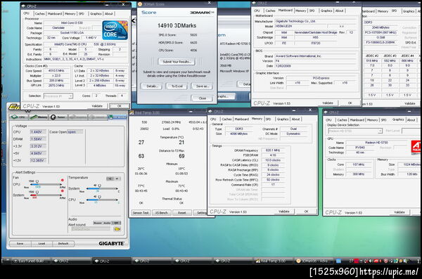Click the Save button in EasyTune6
422x279 pixels.
20,244
